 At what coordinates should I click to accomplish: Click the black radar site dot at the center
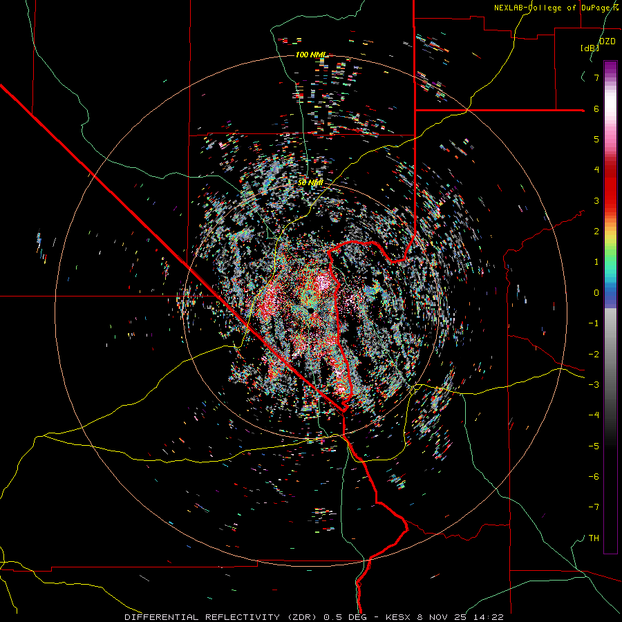pyautogui.click(x=310, y=310)
